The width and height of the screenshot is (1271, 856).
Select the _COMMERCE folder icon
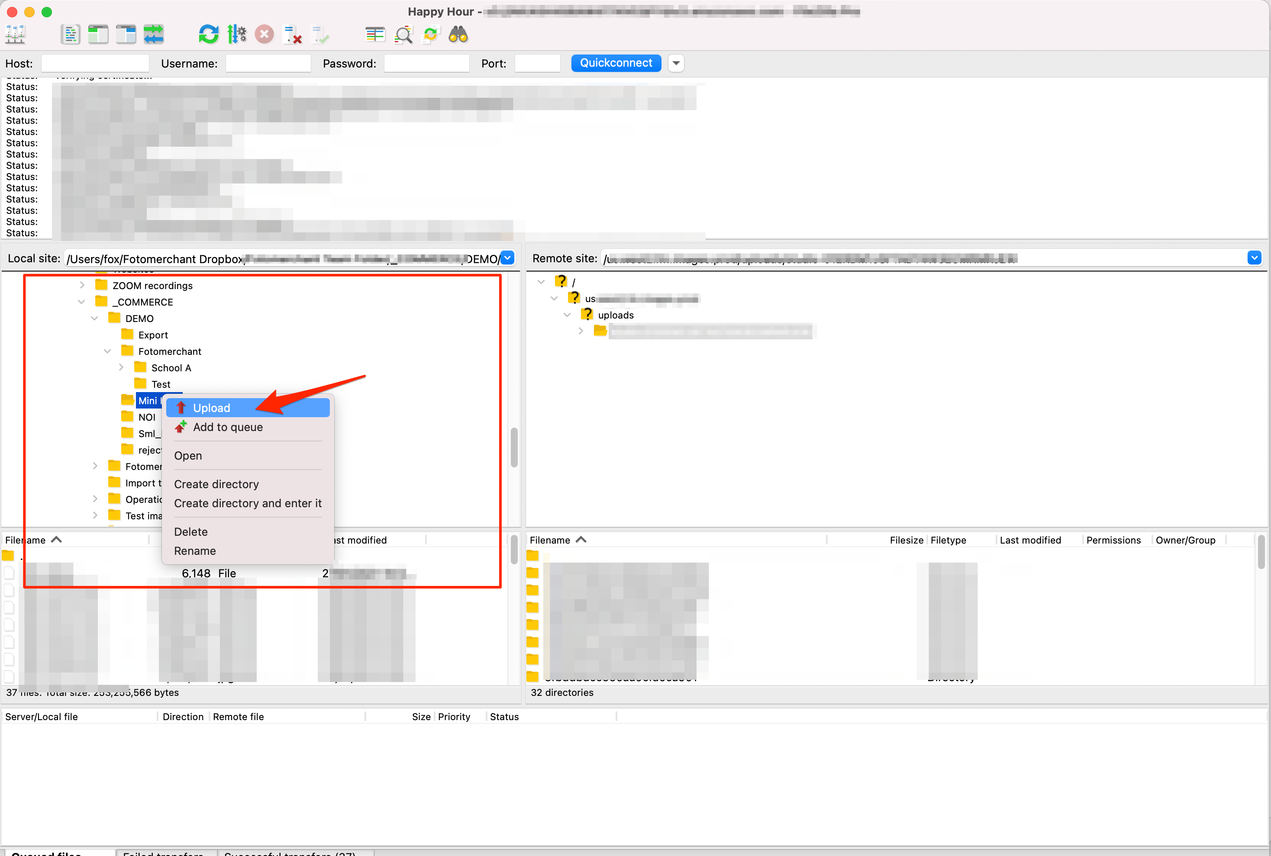point(101,301)
